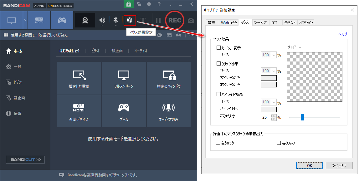Open 静止画 settings in sidebar
Image resolution: width=359 pixels, height=181 pixels.
click(16, 98)
